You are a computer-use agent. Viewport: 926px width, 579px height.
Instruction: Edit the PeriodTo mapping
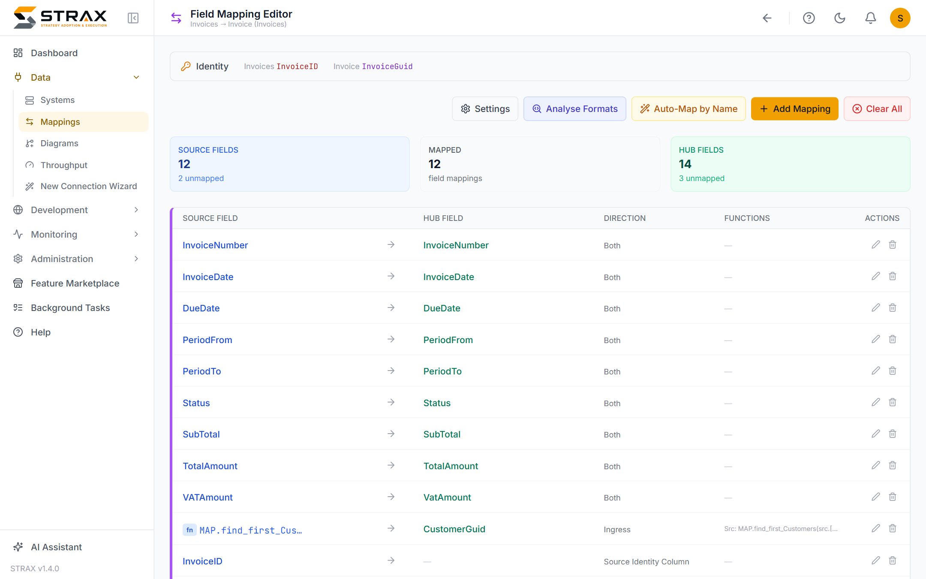(x=876, y=371)
